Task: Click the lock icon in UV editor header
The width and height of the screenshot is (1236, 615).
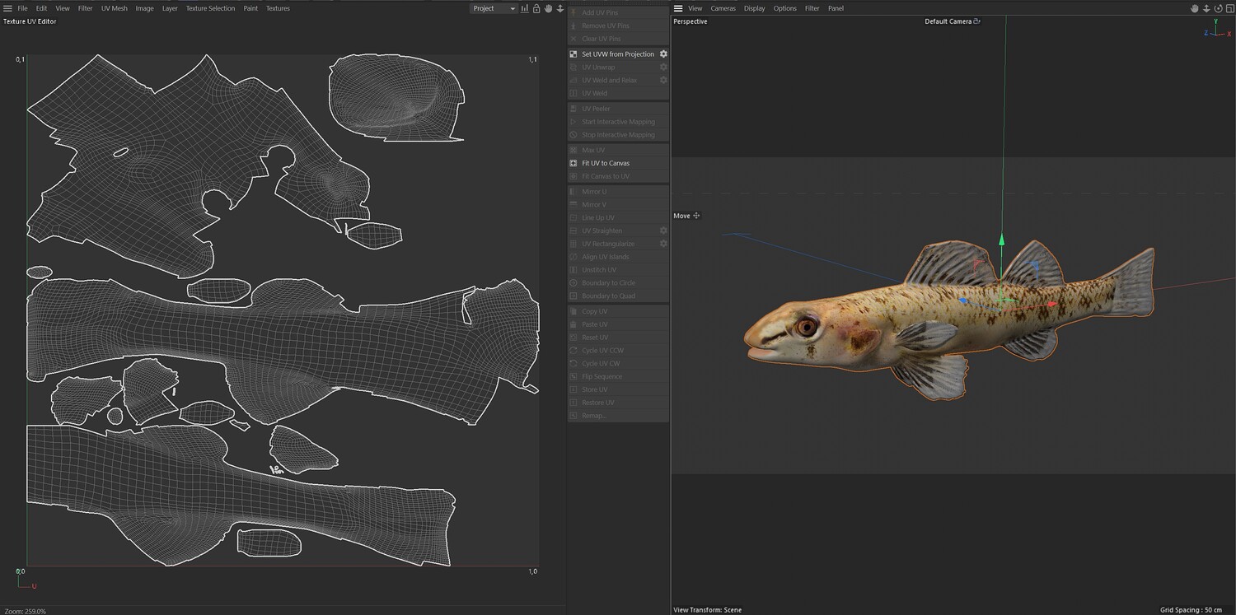Action: point(536,8)
